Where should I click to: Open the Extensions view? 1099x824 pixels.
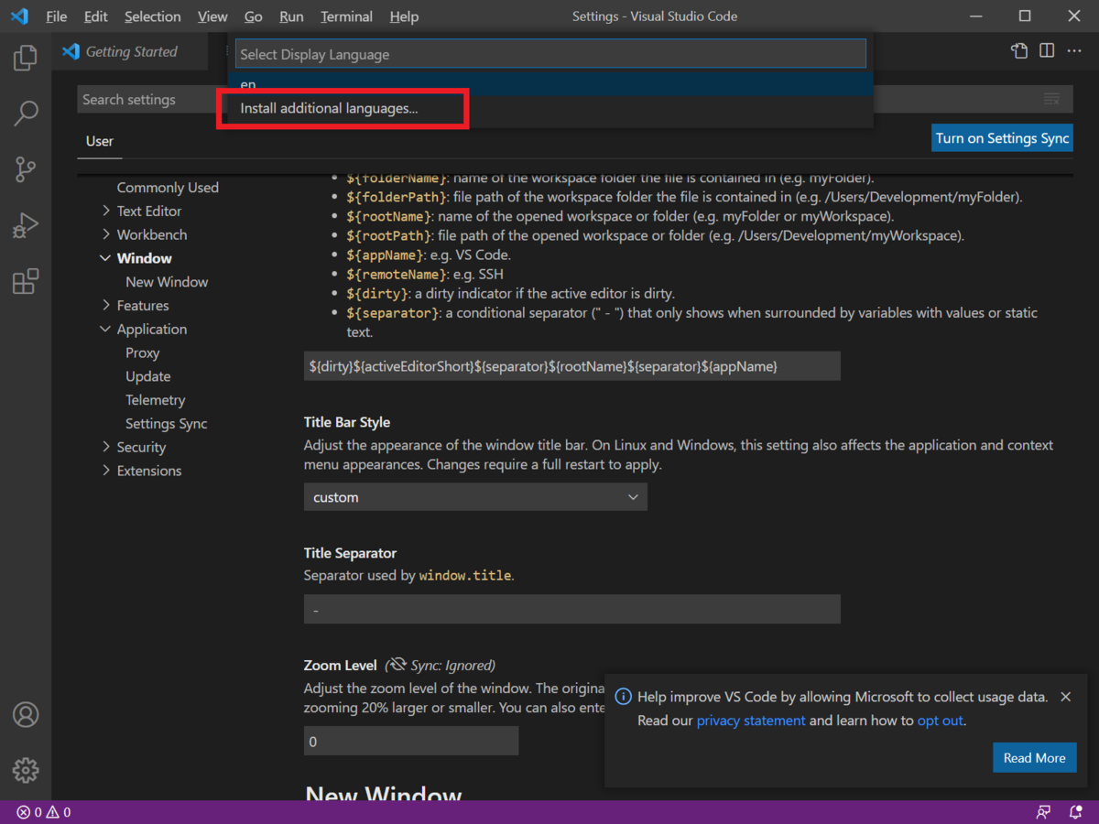26,281
